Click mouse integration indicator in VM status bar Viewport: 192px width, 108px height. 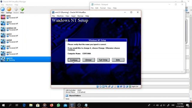point(127,86)
